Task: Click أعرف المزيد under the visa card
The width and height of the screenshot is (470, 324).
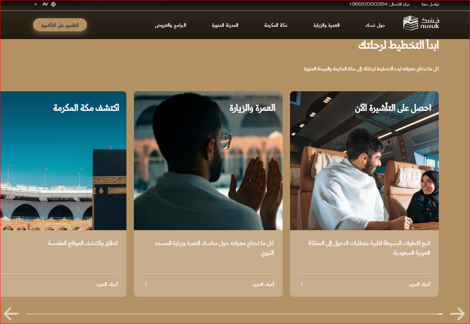Action: (x=419, y=285)
